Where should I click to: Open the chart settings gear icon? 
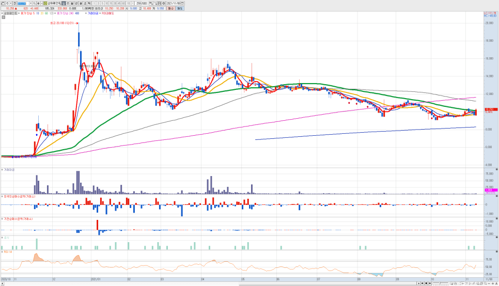click(x=164, y=3)
